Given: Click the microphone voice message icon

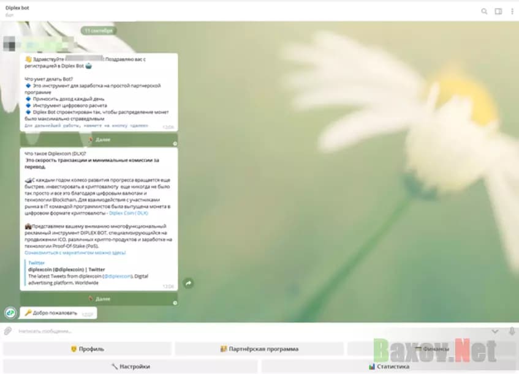Looking at the screenshot, I should click(512, 331).
